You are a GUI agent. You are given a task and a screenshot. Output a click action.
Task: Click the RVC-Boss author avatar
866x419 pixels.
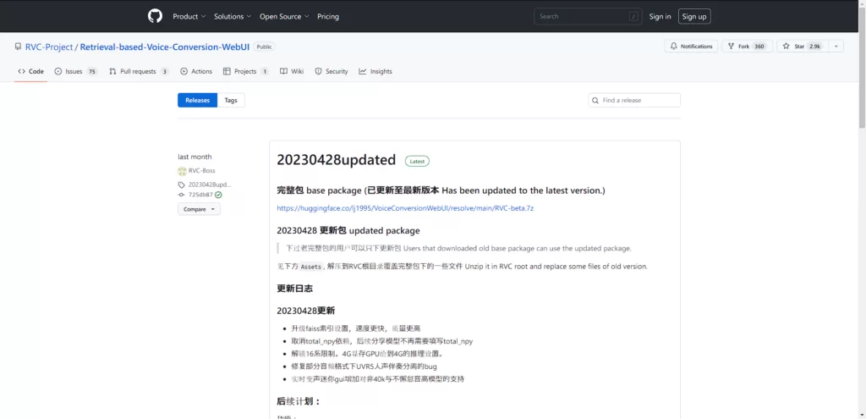point(182,170)
